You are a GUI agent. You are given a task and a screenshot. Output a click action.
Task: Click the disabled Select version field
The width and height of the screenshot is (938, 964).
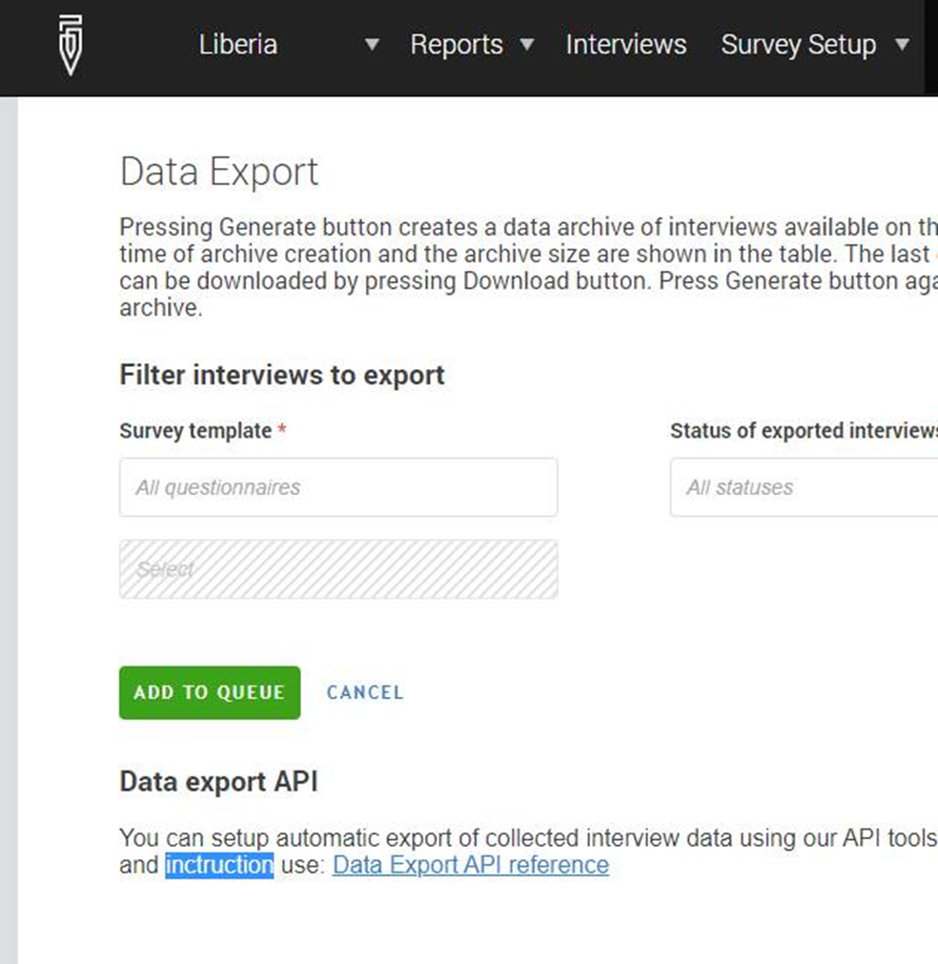[x=338, y=569]
